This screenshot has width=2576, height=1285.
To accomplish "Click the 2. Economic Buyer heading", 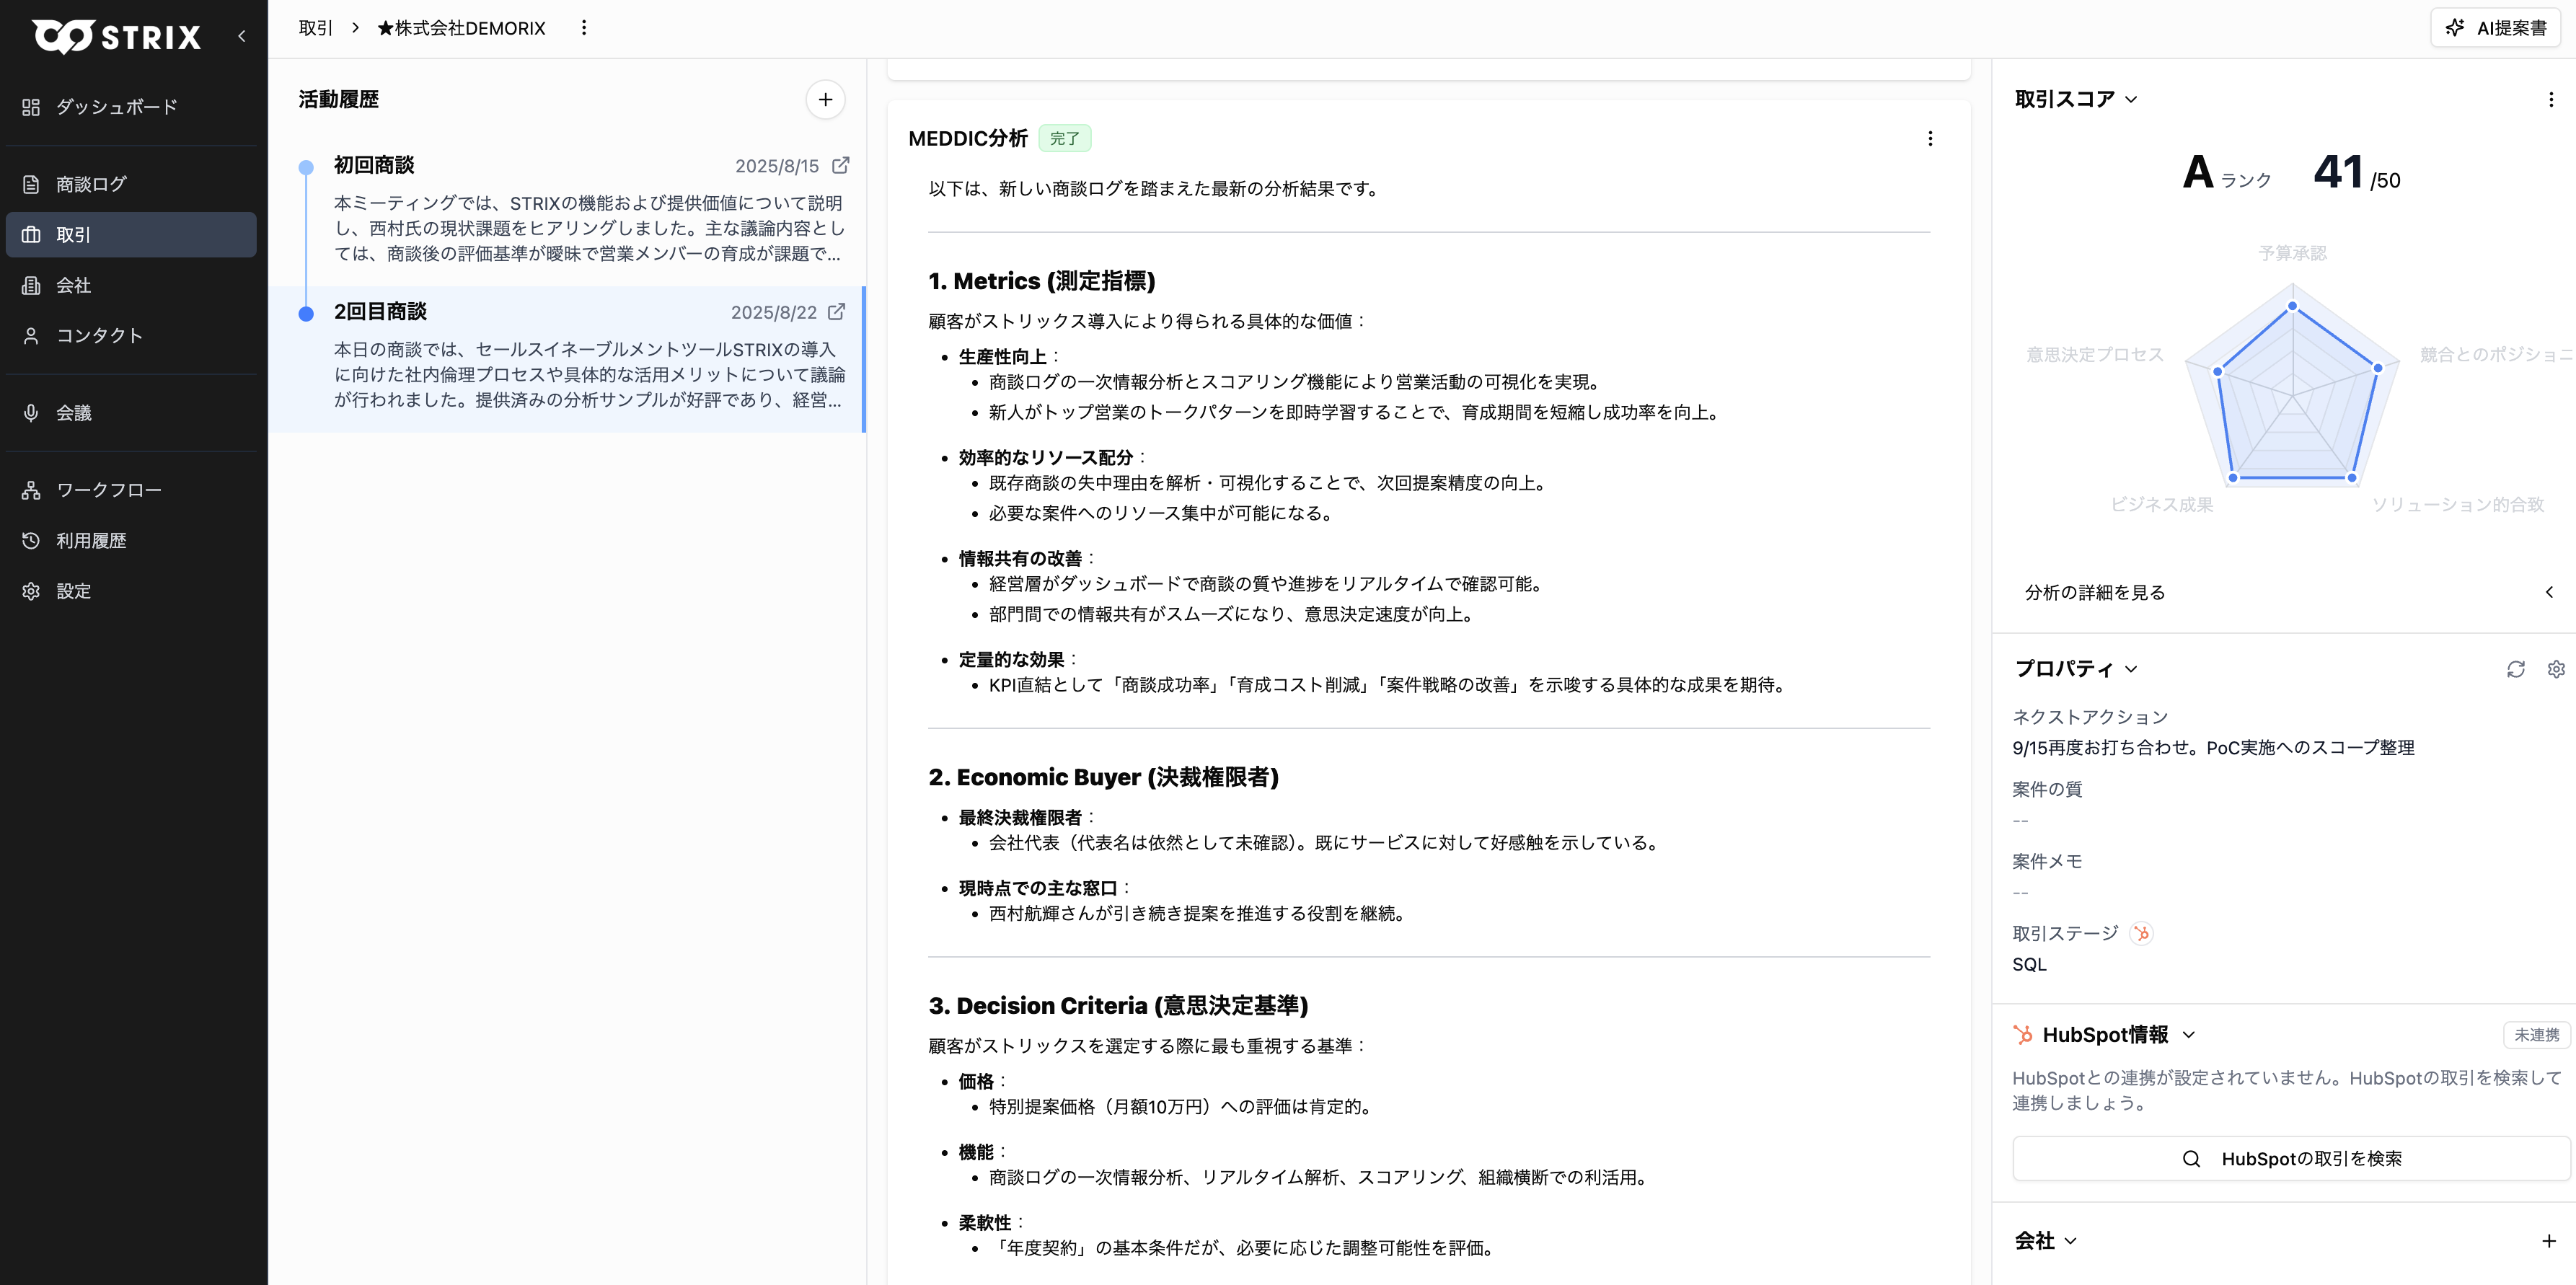I will tap(1103, 777).
